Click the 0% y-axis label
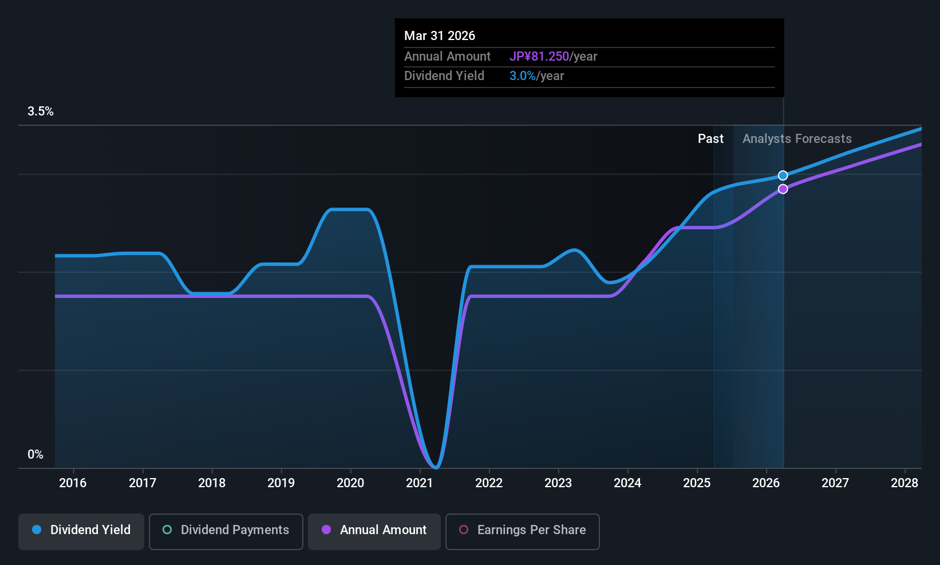The height and width of the screenshot is (565, 940). pos(35,455)
